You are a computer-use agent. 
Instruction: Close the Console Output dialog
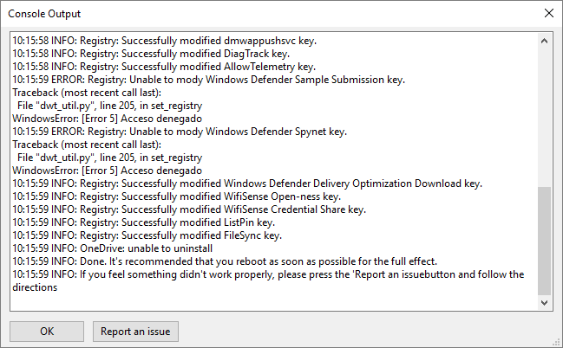click(547, 13)
